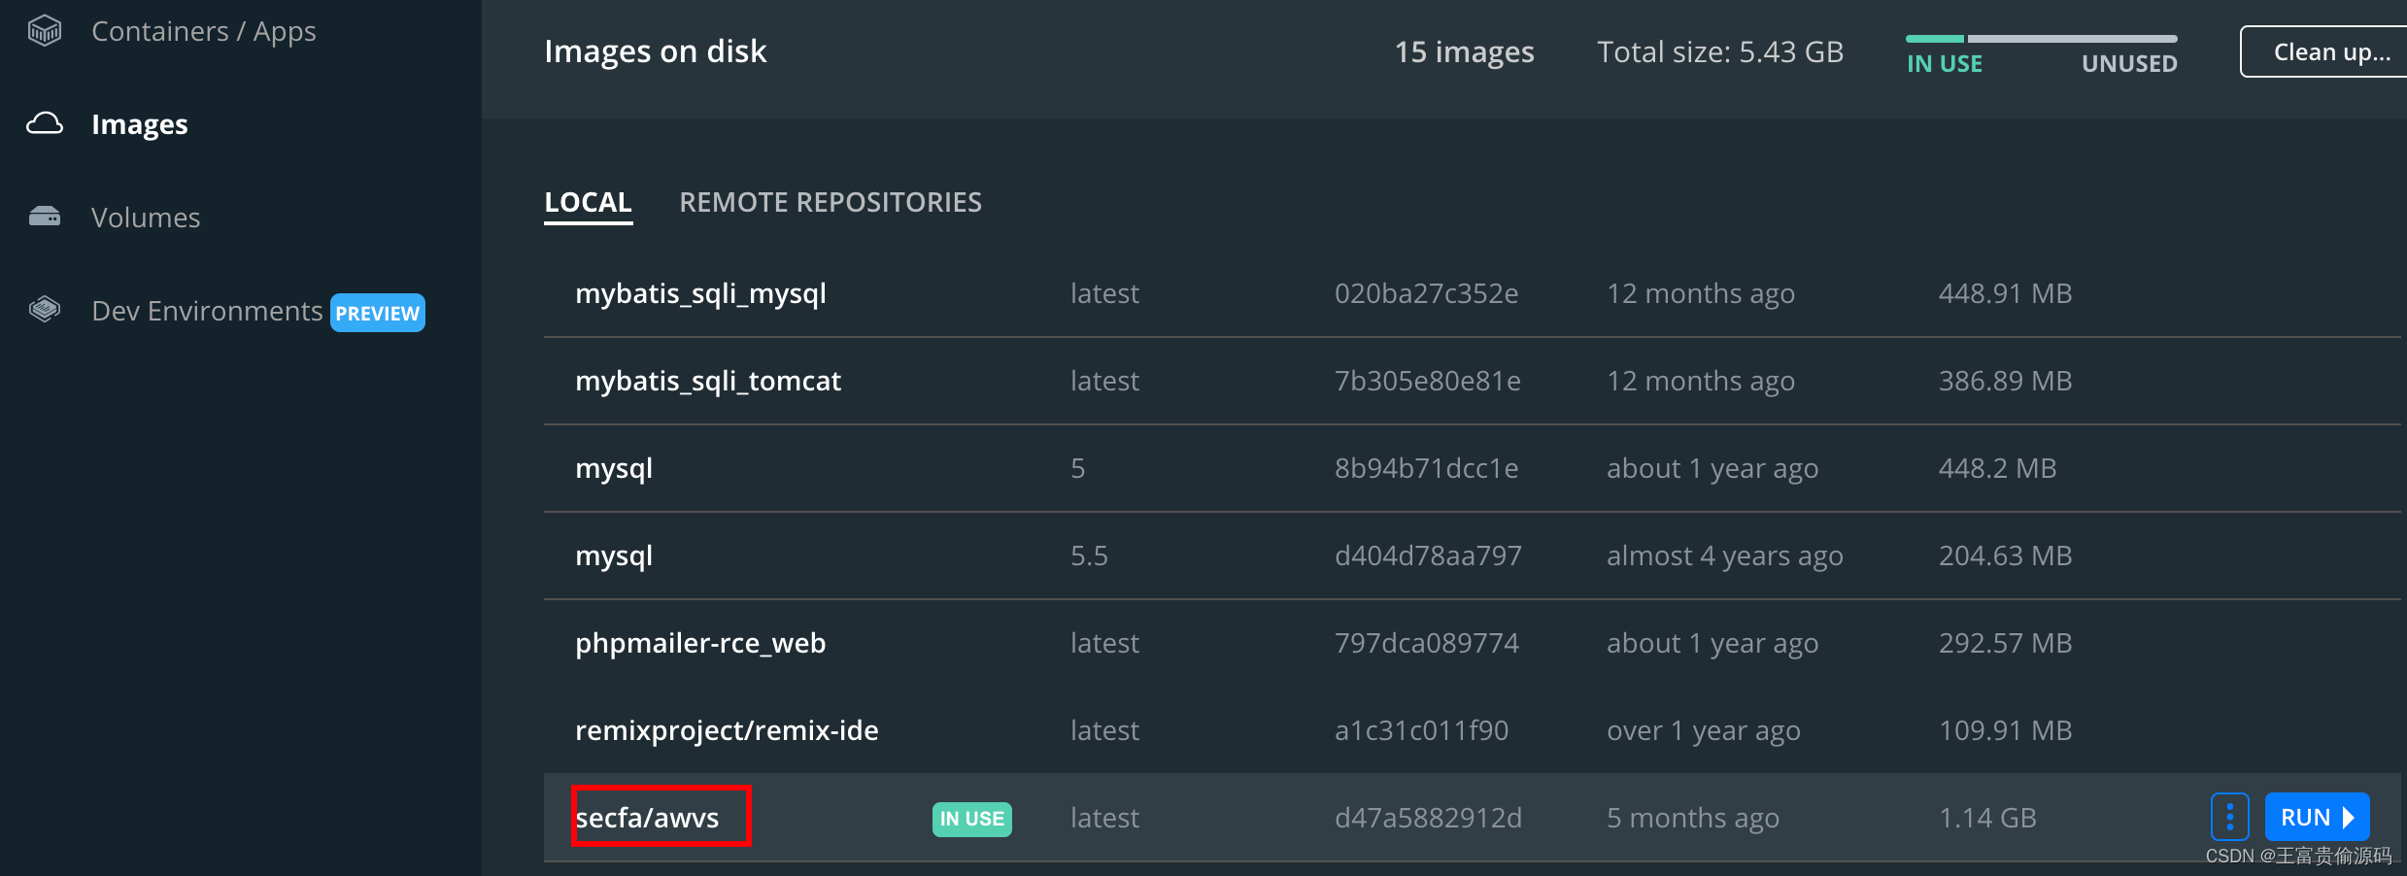The width and height of the screenshot is (2407, 876).
Task: Click image ID a1c31c011f90
Action: click(x=1421, y=730)
